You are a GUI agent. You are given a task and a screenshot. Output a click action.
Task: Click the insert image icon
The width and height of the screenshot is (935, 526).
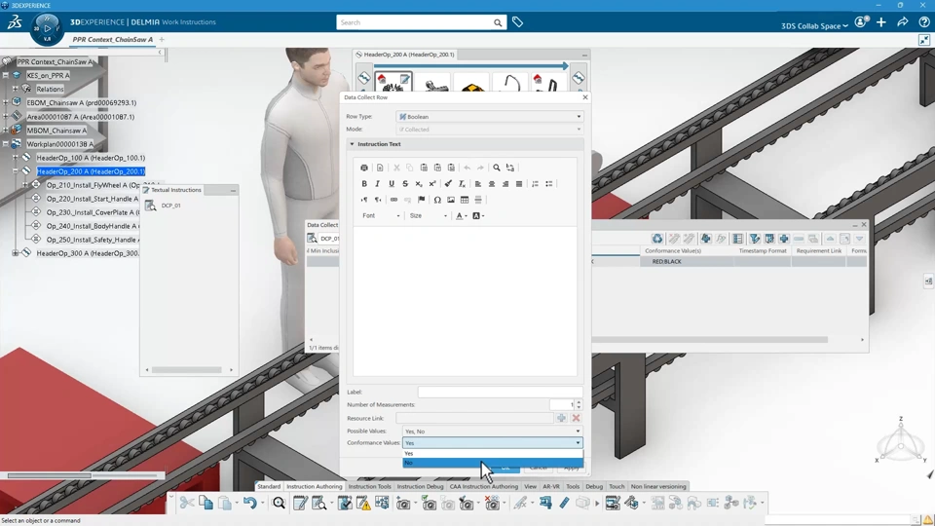451,200
